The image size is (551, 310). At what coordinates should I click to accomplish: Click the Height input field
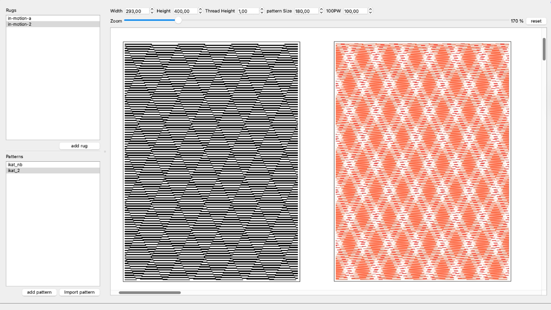click(185, 11)
